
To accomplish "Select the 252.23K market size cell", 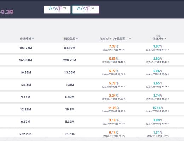I will [25, 134].
